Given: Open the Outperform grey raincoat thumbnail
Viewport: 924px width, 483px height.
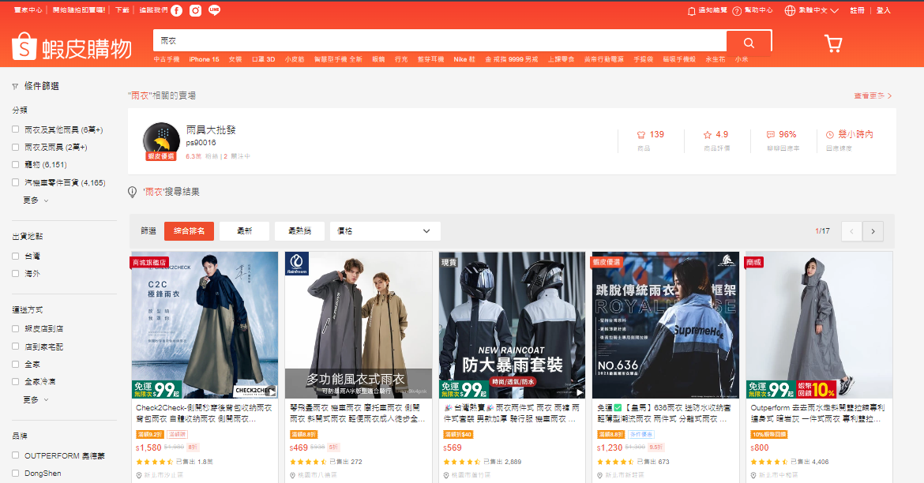Looking at the screenshot, I should [x=819, y=325].
